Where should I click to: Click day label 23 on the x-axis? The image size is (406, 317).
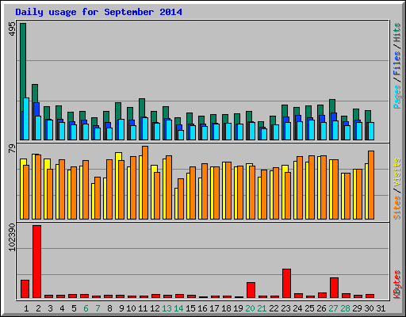pyautogui.click(x=285, y=308)
